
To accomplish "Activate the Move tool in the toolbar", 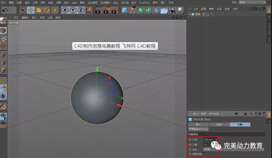I will (x=31, y=10).
